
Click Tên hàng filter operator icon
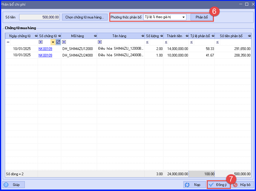[100, 42]
